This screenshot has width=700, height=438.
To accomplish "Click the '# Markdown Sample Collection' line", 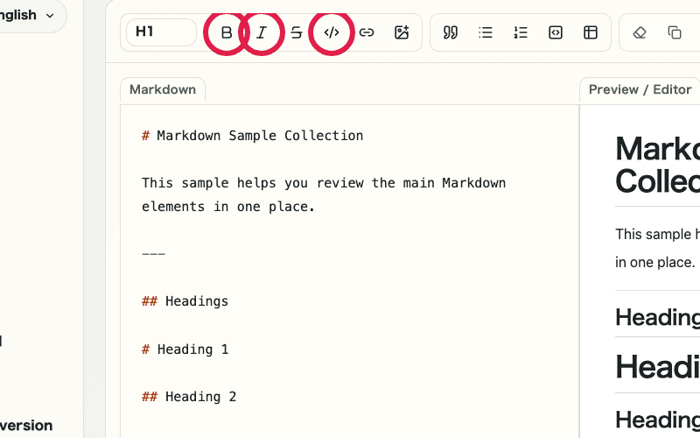I will (253, 136).
